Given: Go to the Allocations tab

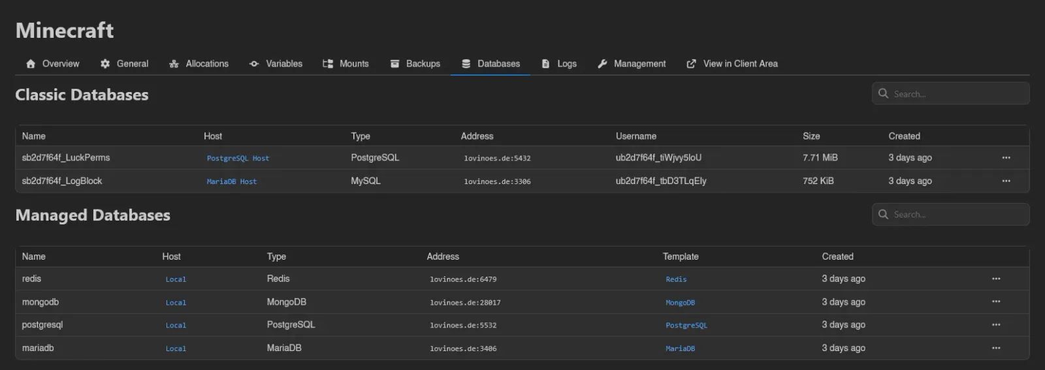Looking at the screenshot, I should point(199,64).
